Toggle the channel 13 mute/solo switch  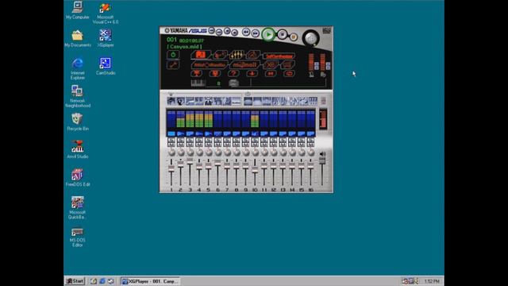click(283, 141)
